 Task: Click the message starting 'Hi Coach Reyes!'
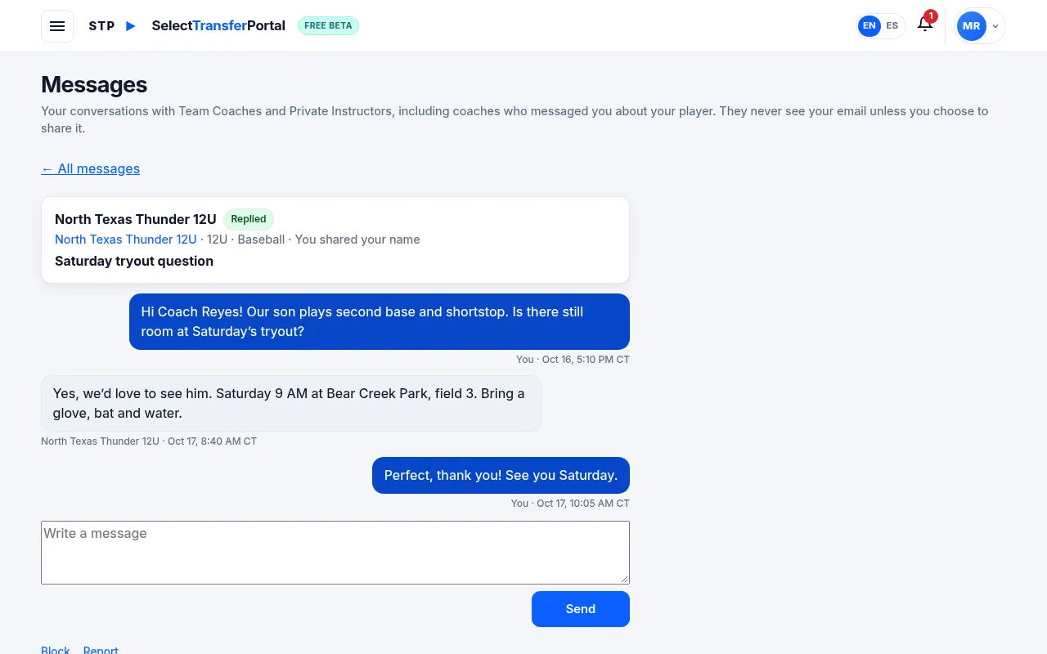[x=380, y=322]
